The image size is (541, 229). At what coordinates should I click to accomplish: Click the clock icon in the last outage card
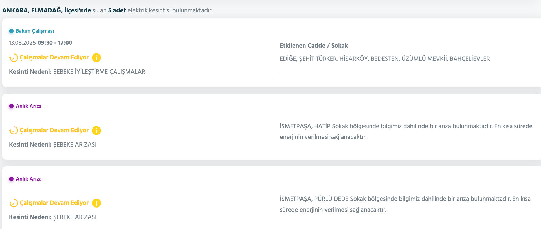tap(13, 203)
